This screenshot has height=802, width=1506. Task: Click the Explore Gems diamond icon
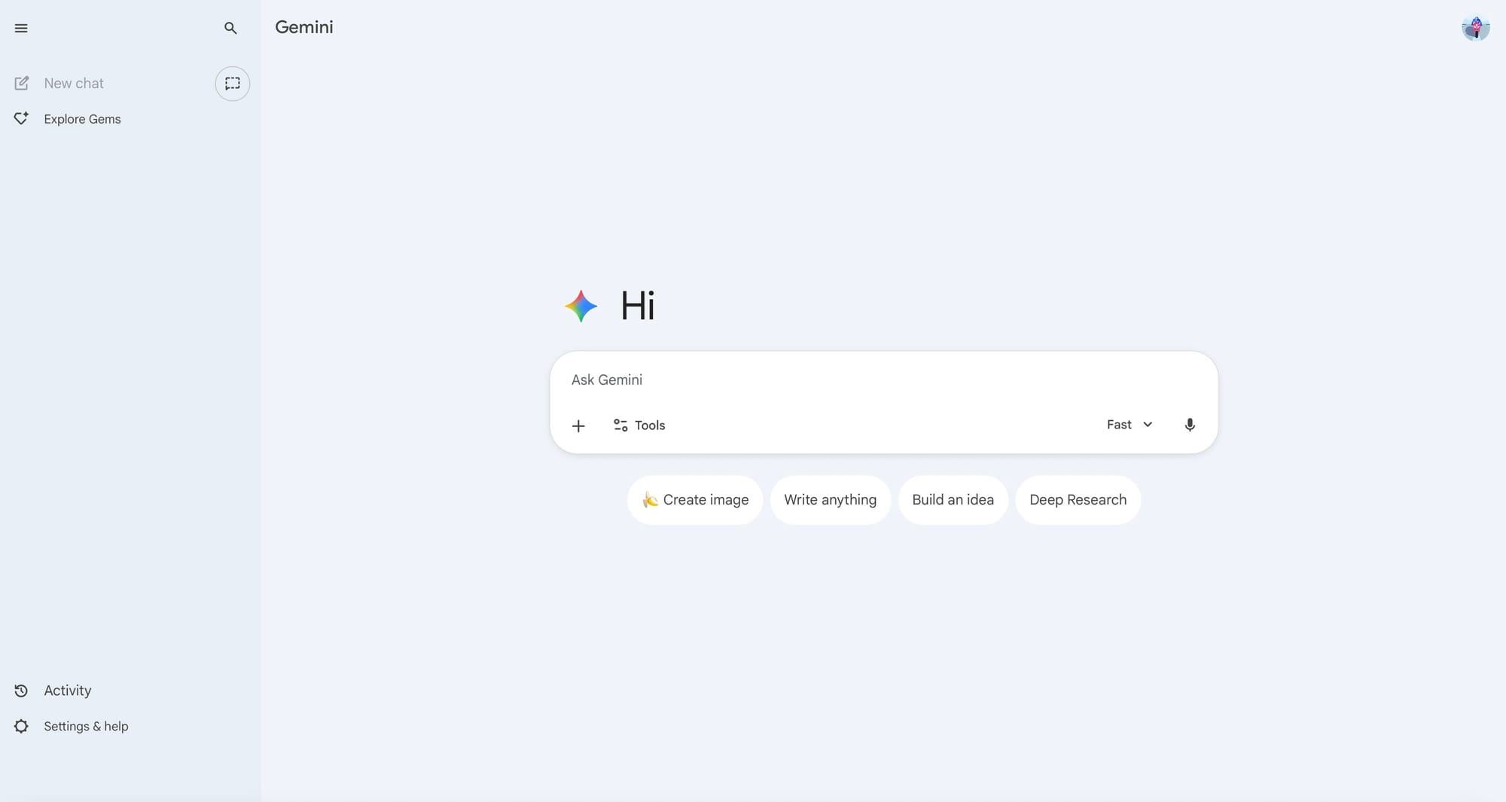click(21, 118)
